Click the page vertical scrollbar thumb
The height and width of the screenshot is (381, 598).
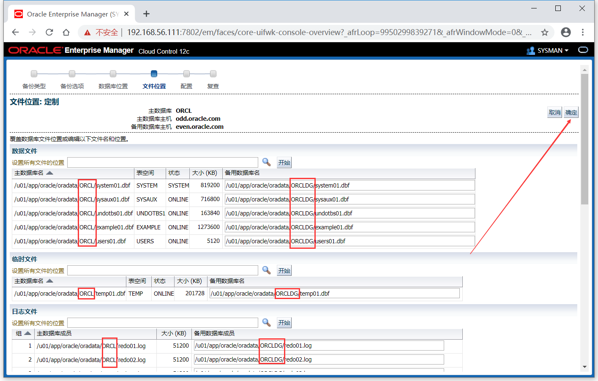[x=584, y=139]
